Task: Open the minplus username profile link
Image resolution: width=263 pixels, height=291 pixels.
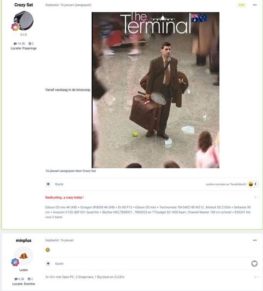Action: [24, 241]
